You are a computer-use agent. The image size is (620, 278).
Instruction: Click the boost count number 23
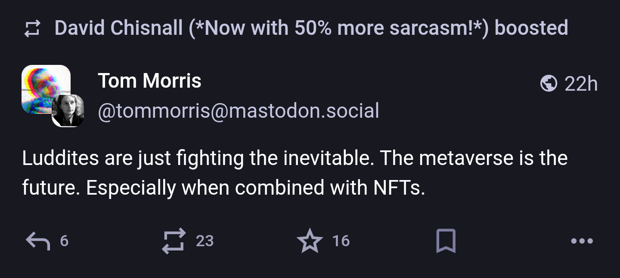[205, 241]
